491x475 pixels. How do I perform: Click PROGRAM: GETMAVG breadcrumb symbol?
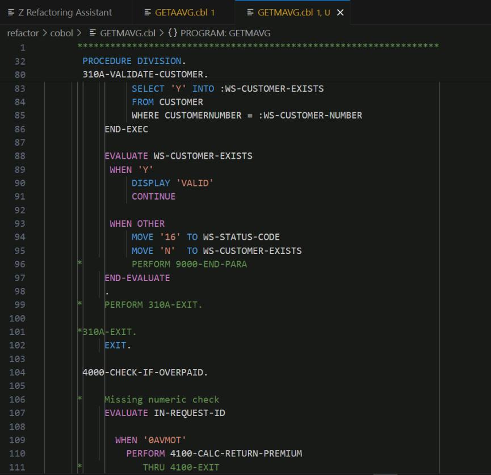[x=225, y=33]
